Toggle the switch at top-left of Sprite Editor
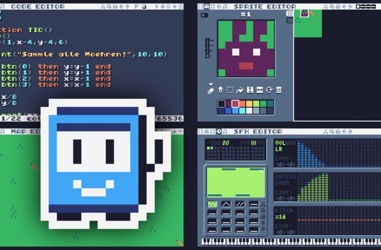Viewport: 381px width, 250px height. [x=204, y=15]
